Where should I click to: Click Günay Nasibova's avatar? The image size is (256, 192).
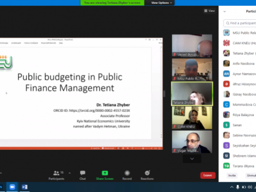[227, 94]
